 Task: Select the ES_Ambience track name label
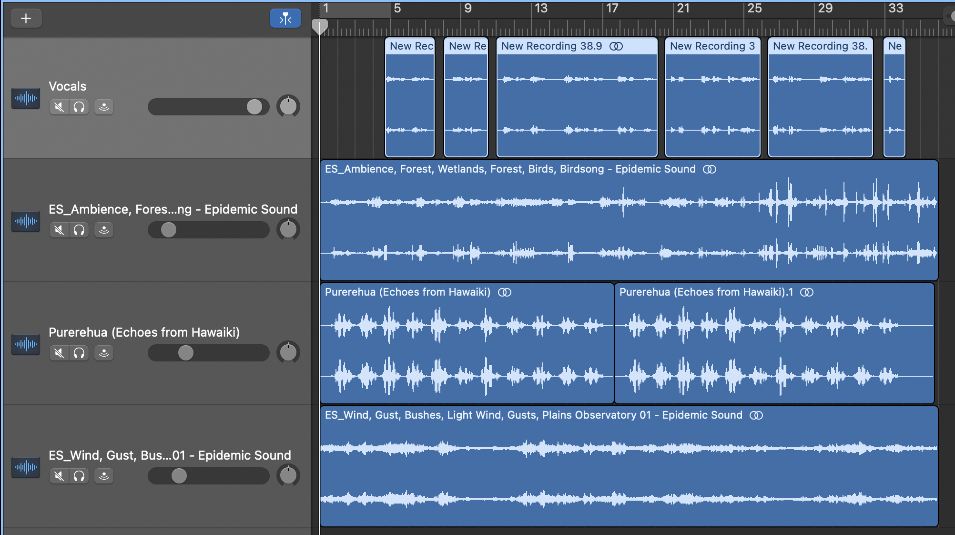tap(173, 209)
